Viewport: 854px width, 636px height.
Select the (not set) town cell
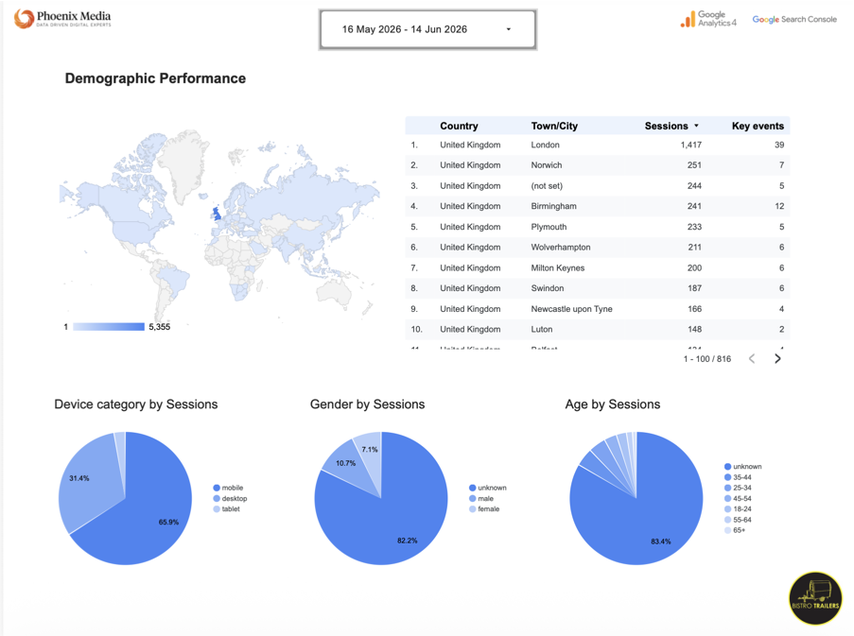(547, 185)
